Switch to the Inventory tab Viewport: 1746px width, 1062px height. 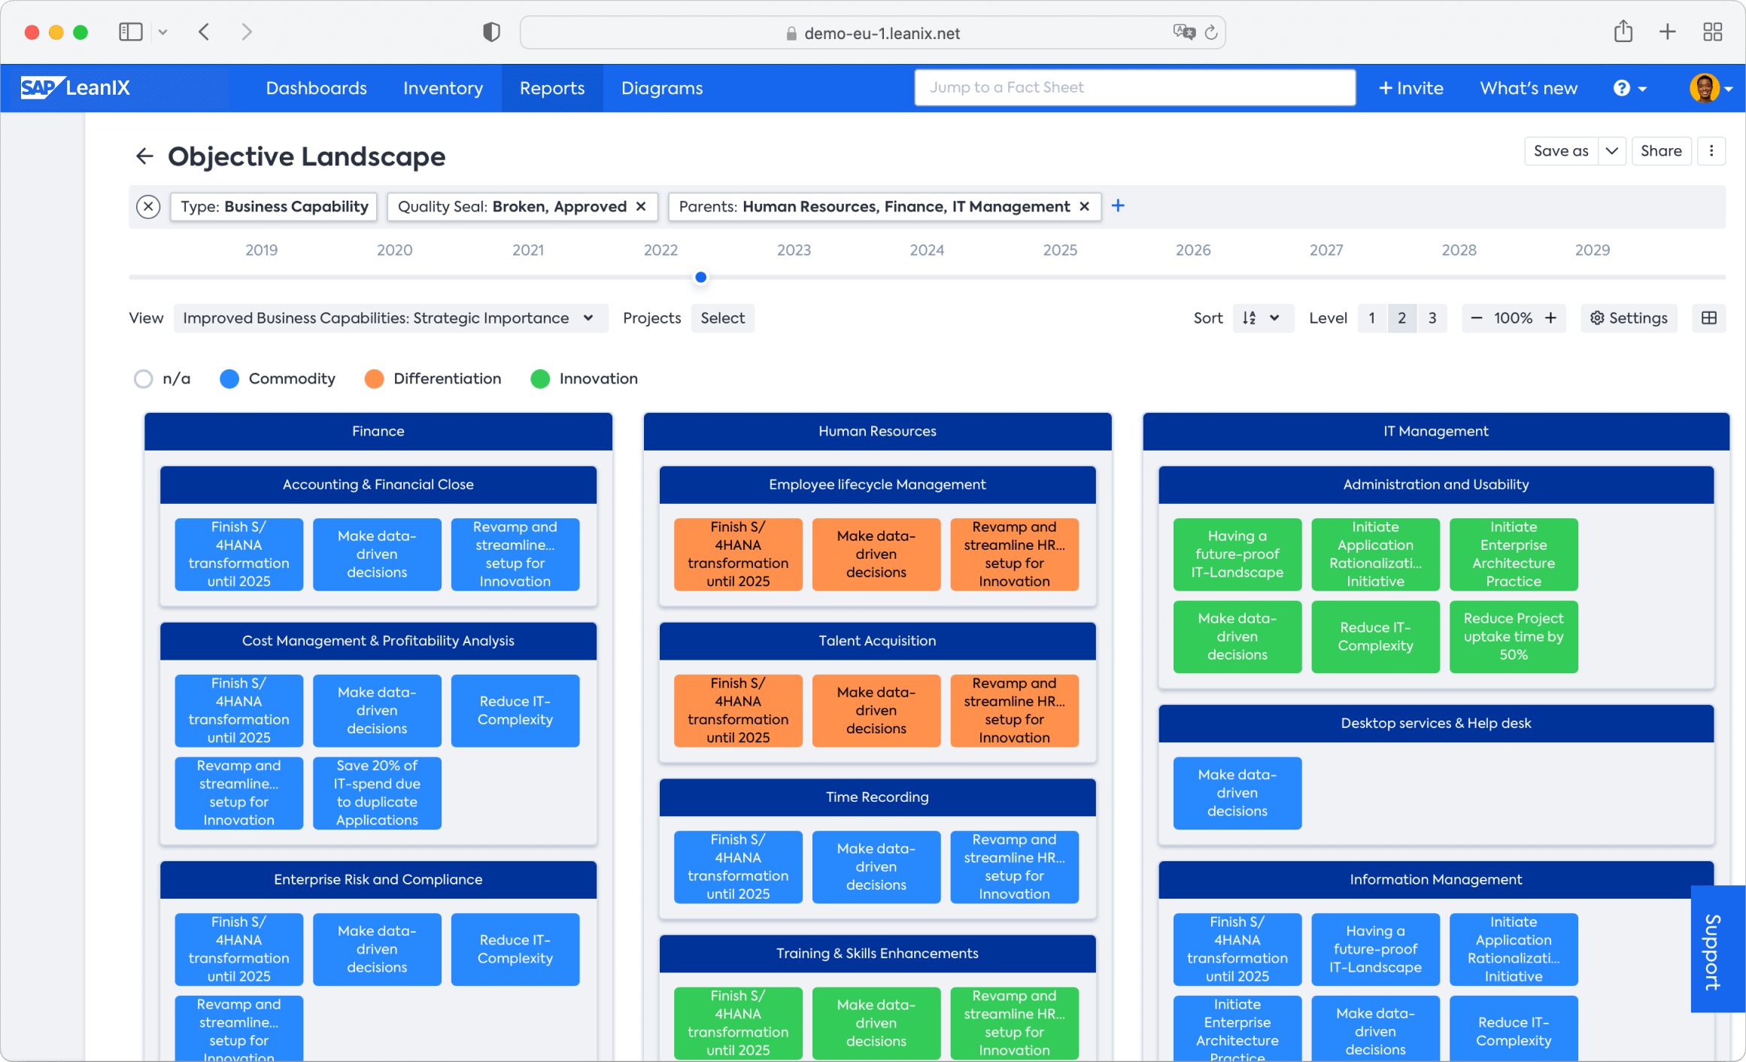coord(442,88)
